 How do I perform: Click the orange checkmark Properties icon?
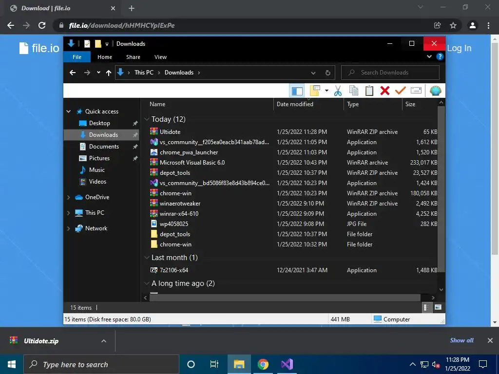[x=401, y=91]
